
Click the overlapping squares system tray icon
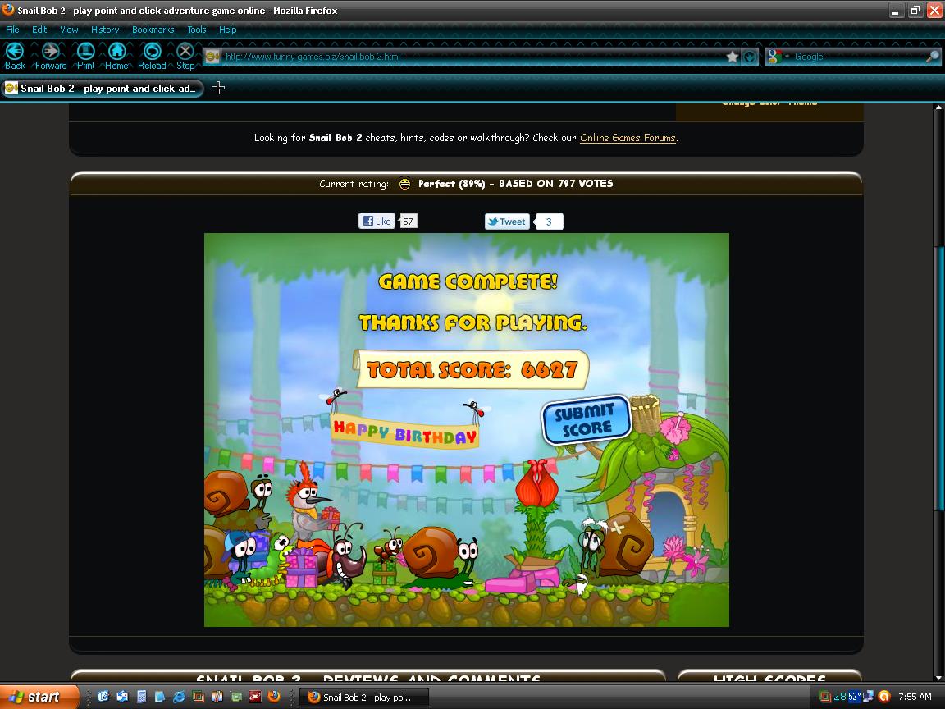(x=825, y=697)
